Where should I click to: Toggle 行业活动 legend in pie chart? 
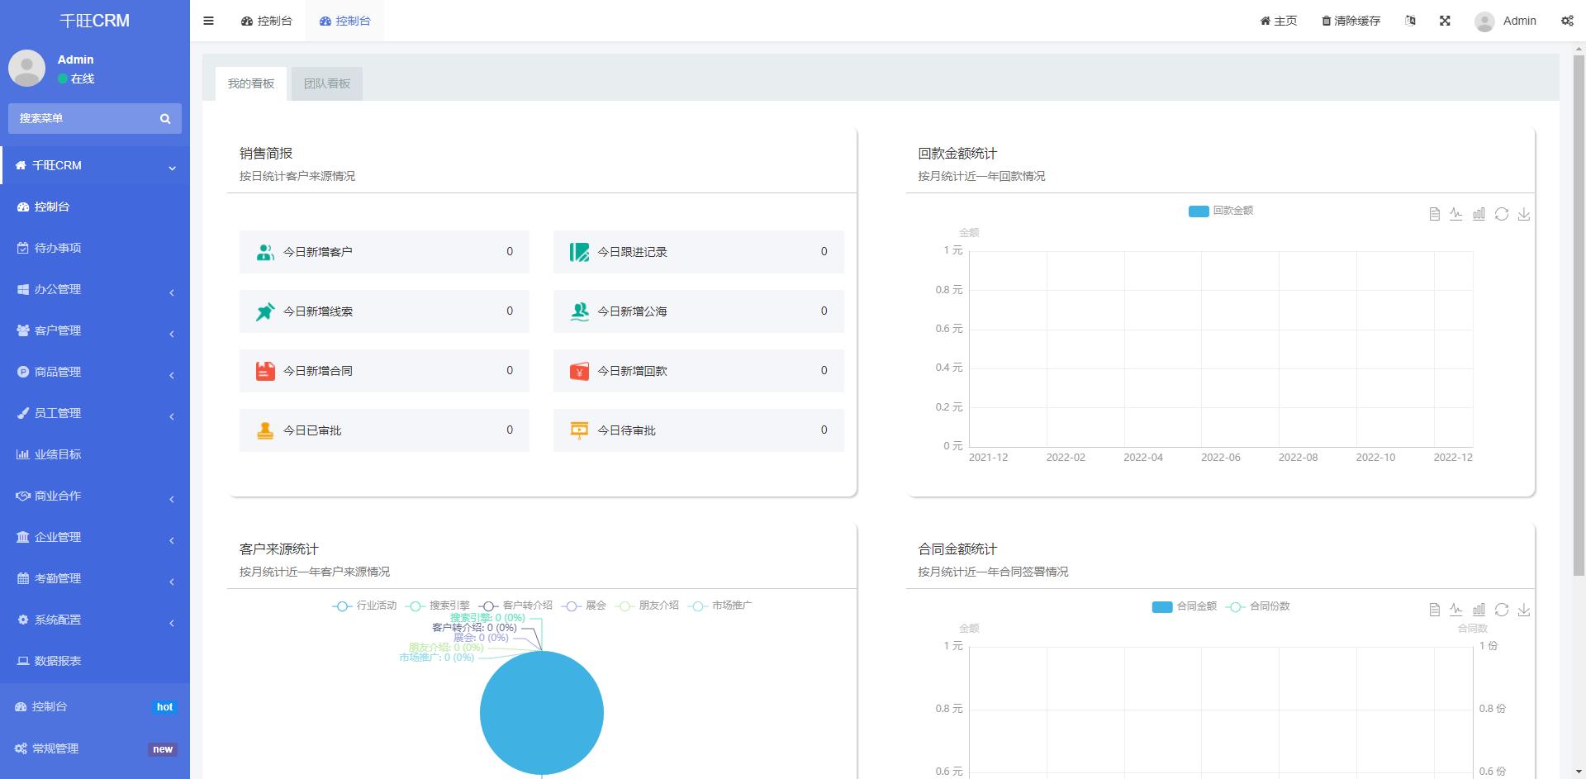[364, 606]
